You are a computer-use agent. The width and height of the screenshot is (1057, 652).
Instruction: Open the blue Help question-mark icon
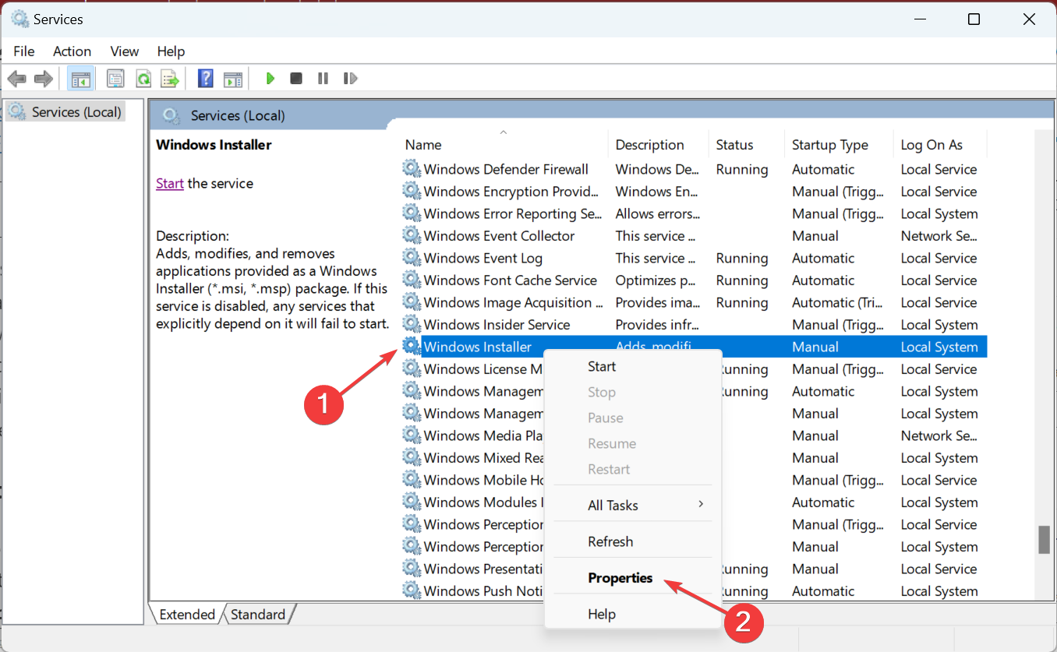[206, 79]
